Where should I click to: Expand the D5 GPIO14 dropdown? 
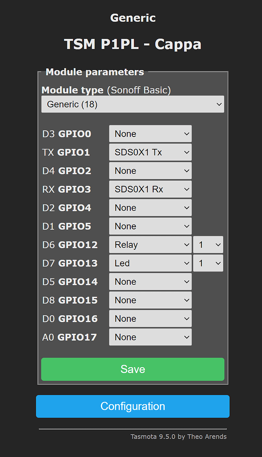pyautogui.click(x=150, y=282)
